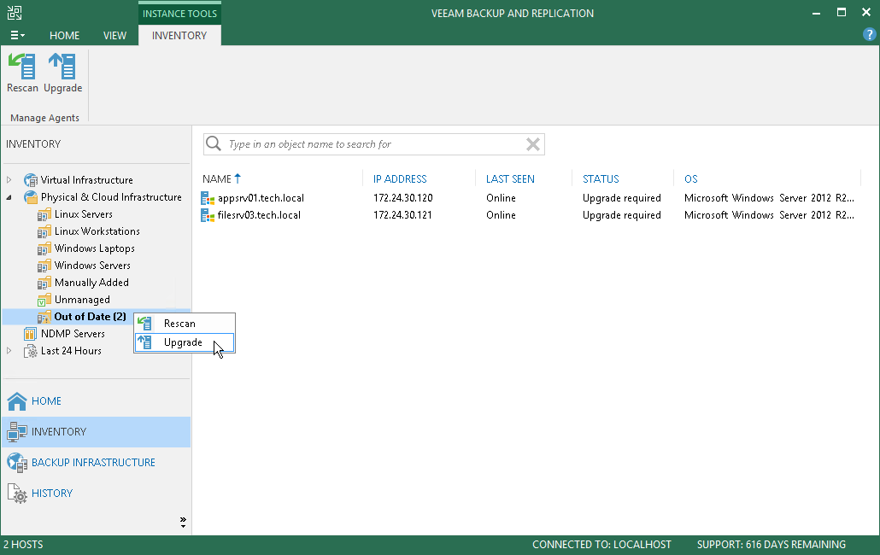Screen dimensions: 880x555
Task: Click the search magnifier icon
Action: [x=214, y=144]
